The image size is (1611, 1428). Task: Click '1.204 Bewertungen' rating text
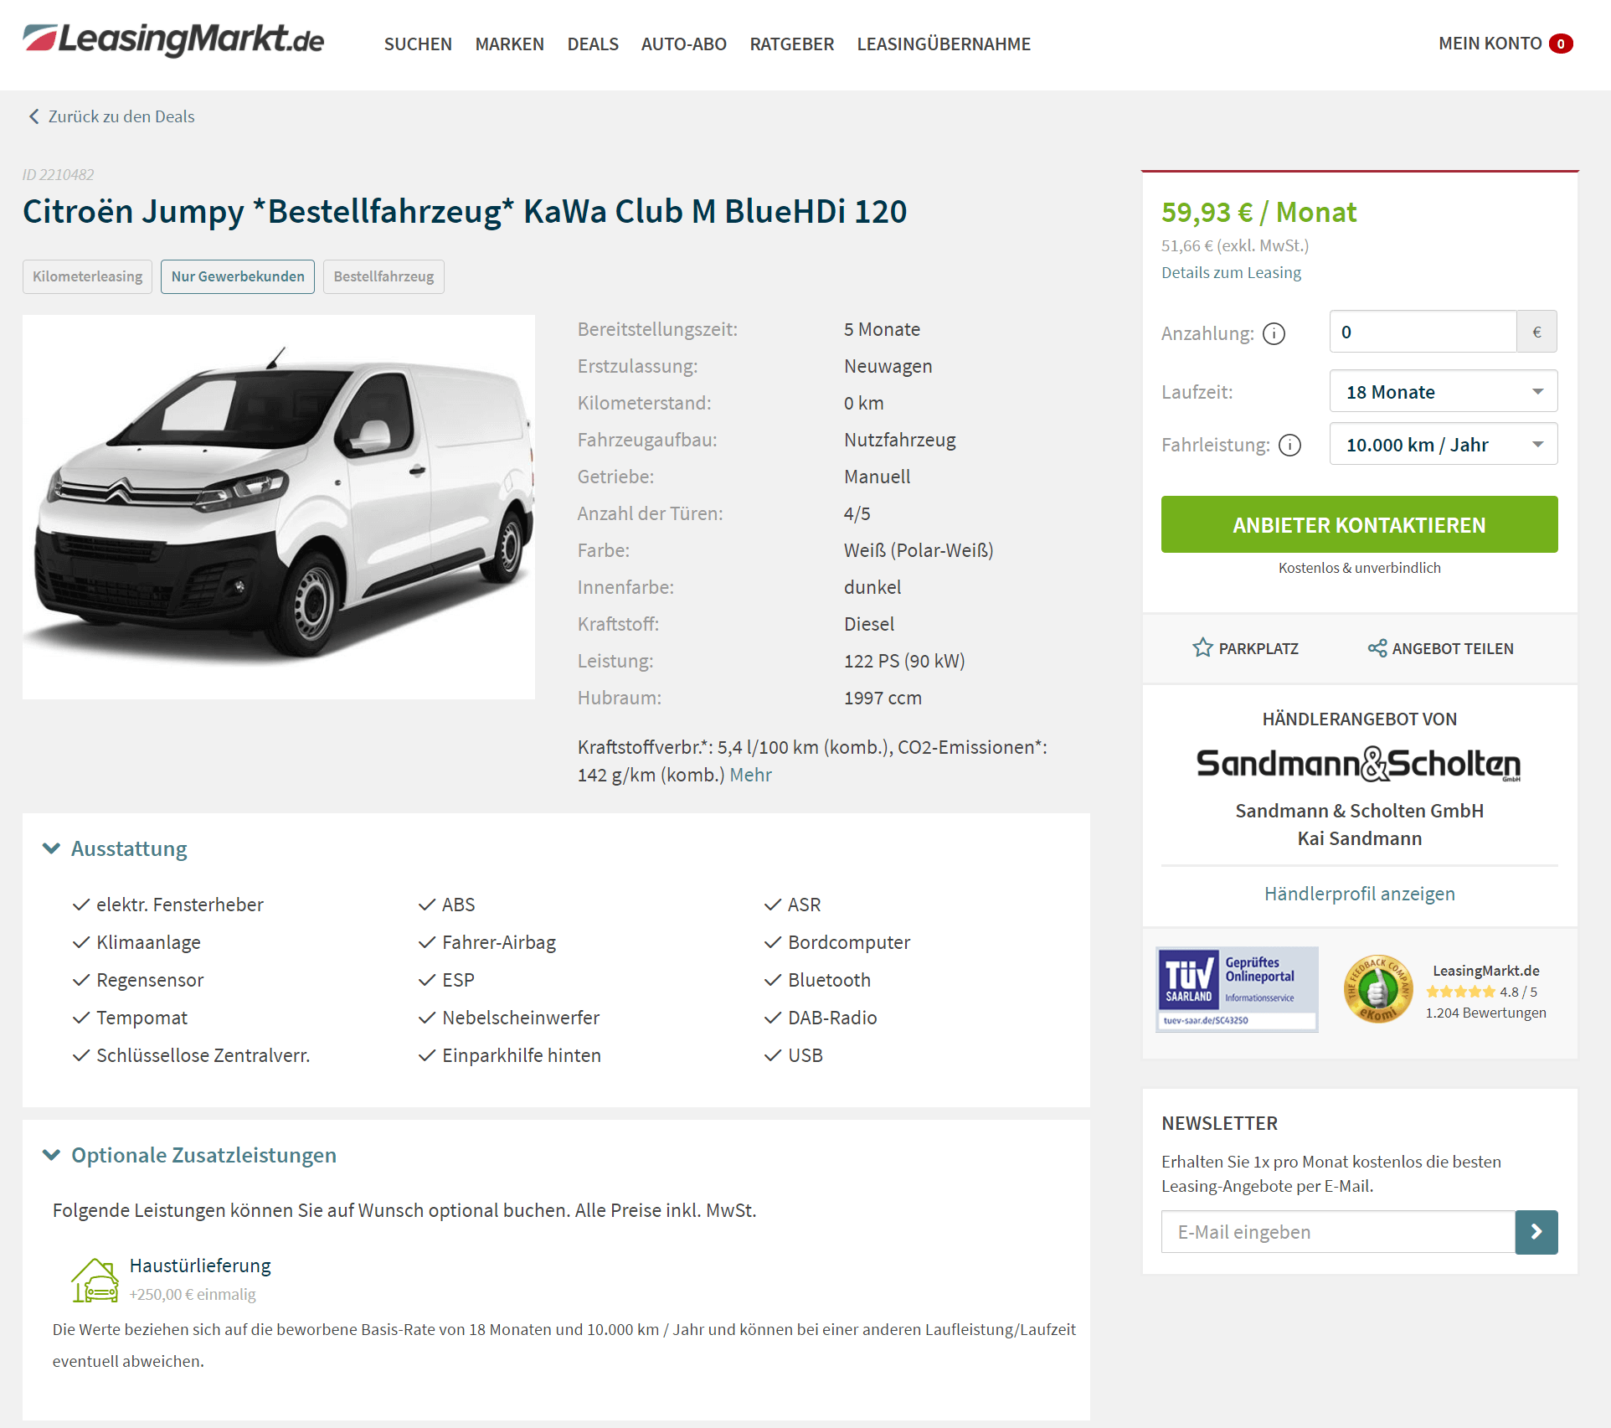click(x=1485, y=1013)
